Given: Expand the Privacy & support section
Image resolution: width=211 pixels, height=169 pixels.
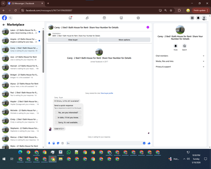Looking at the screenshot, I should (180, 67).
